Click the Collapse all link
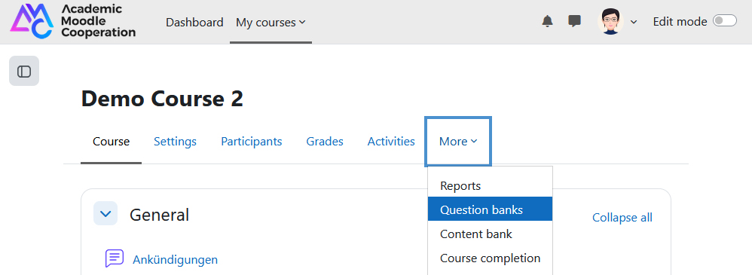This screenshot has height=275, width=752. pos(622,218)
